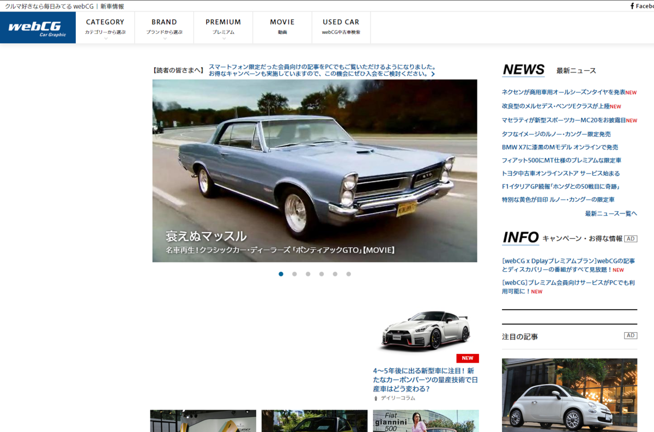Screen dimensions: 654x432
Task: Select the fourth carousel dot
Action: click(322, 274)
